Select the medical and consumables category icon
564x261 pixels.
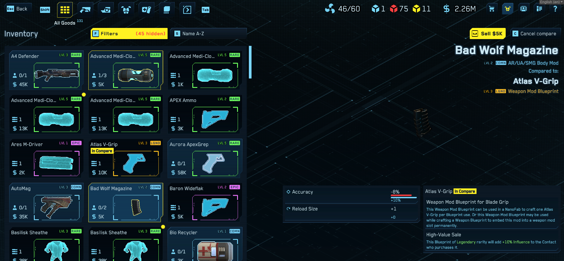pos(146,10)
